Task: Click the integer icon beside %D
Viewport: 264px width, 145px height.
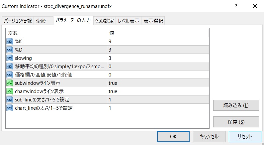Action: (x=10, y=50)
